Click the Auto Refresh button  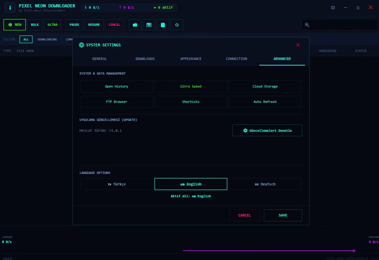tap(265, 102)
